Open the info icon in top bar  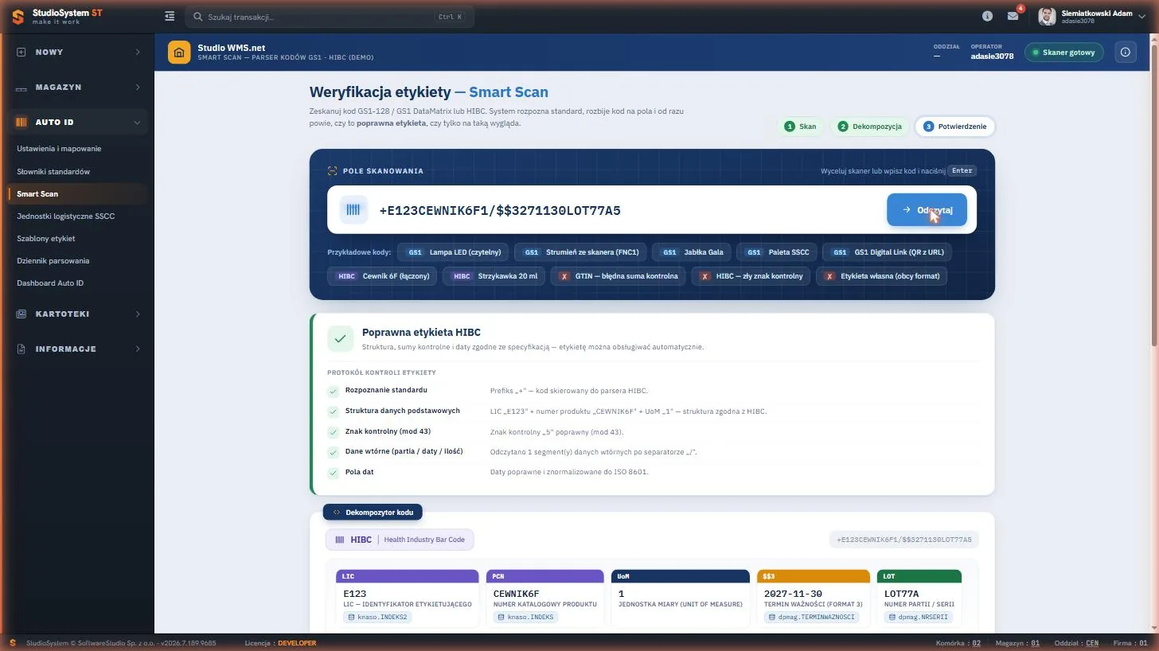coord(987,16)
